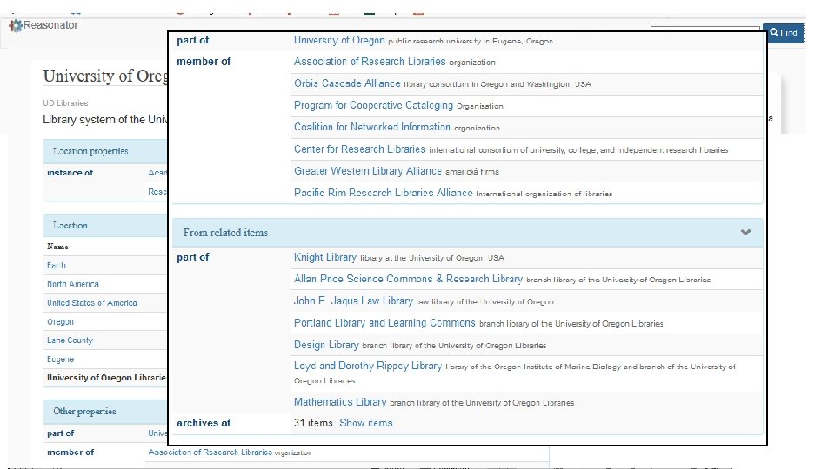Click the 'Name' column header in Location
This screenshot has height=469, width=835.
pyautogui.click(x=57, y=247)
